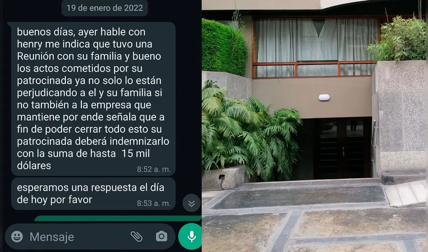Open the building entrance photo
This screenshot has width=428, height=252.
[x=315, y=126]
